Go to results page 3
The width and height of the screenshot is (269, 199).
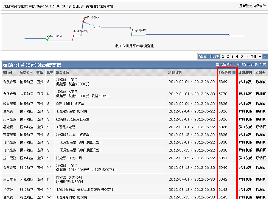pos(232,56)
